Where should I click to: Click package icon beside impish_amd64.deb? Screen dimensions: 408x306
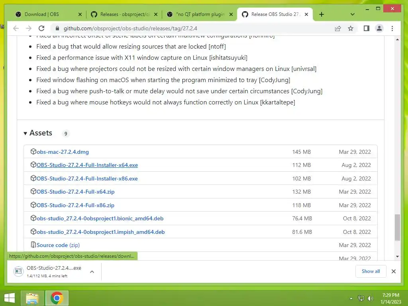pos(33,231)
